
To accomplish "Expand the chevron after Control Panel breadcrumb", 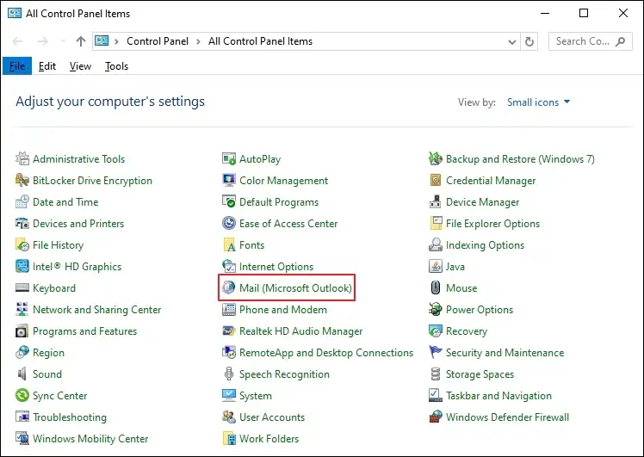I will [198, 41].
